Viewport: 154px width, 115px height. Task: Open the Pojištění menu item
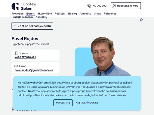pyautogui.click(x=60, y=13)
